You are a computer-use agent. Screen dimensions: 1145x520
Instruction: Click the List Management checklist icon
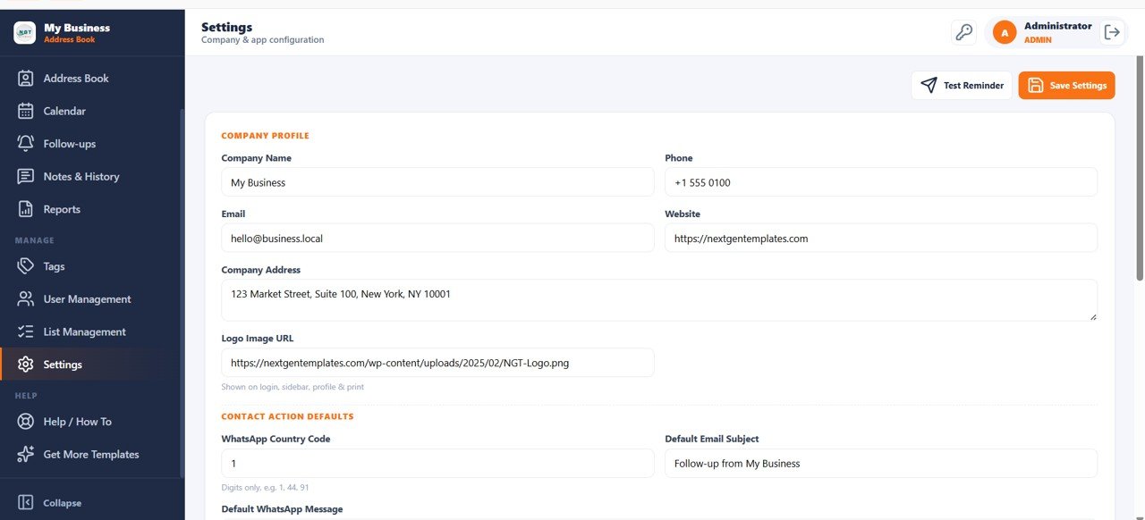26,331
